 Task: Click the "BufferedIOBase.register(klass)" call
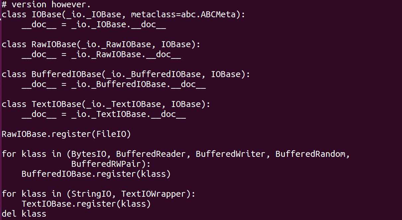pos(96,174)
